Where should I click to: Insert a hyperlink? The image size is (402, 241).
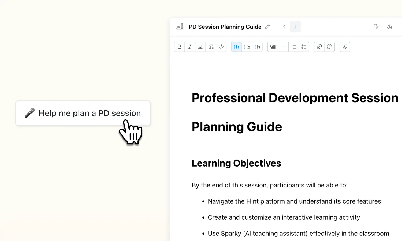tap(319, 47)
